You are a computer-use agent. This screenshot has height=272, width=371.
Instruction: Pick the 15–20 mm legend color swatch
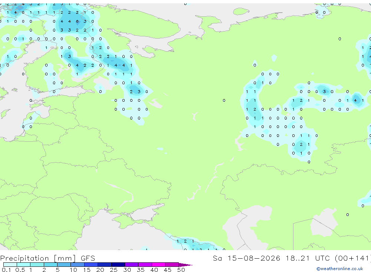(91, 265)
